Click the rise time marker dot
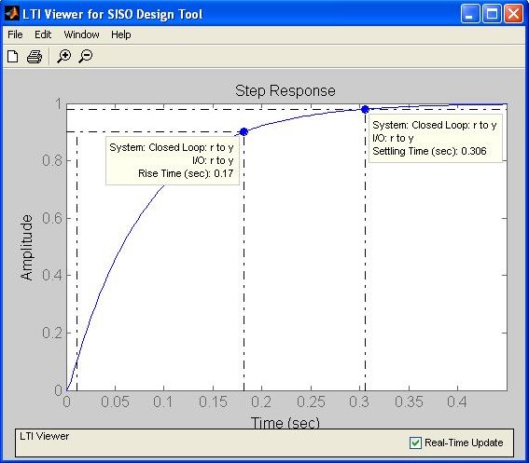Viewport: 529px width, 463px height. (x=244, y=131)
